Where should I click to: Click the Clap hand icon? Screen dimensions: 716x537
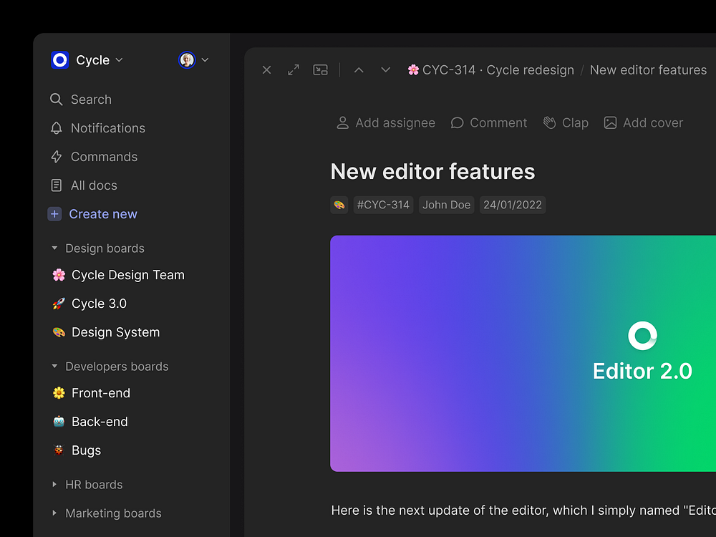pyautogui.click(x=549, y=123)
